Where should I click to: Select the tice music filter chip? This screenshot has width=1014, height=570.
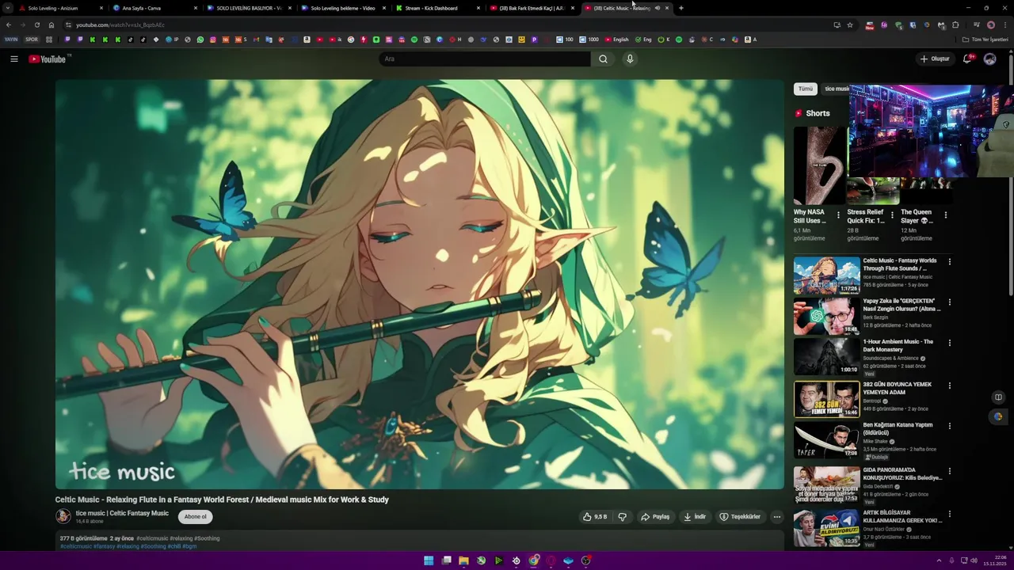click(837, 89)
